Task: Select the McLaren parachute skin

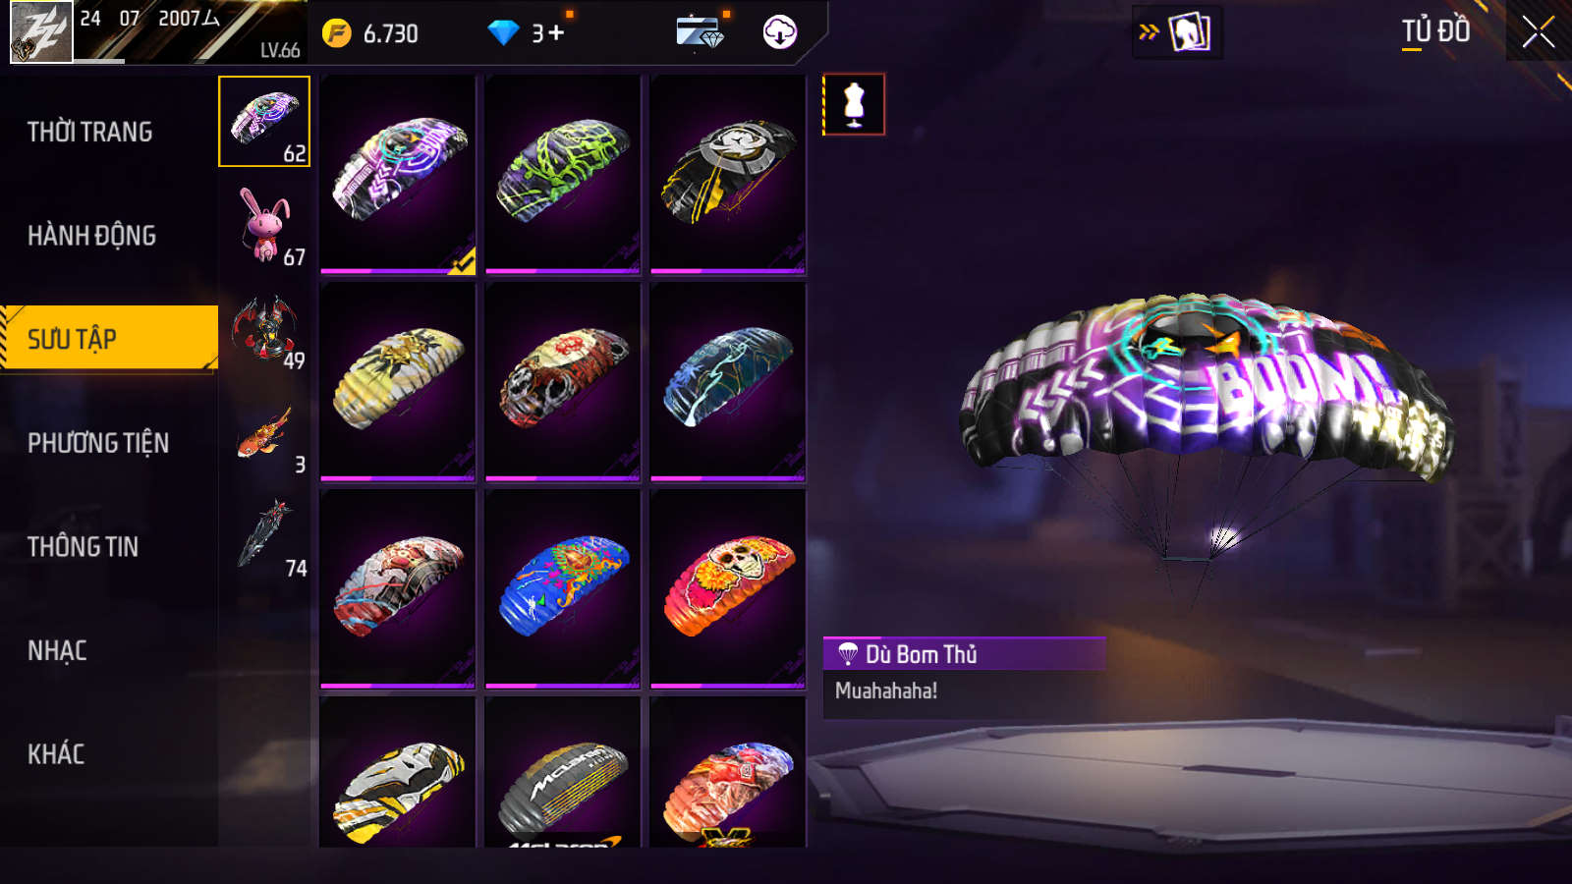Action: point(563,772)
